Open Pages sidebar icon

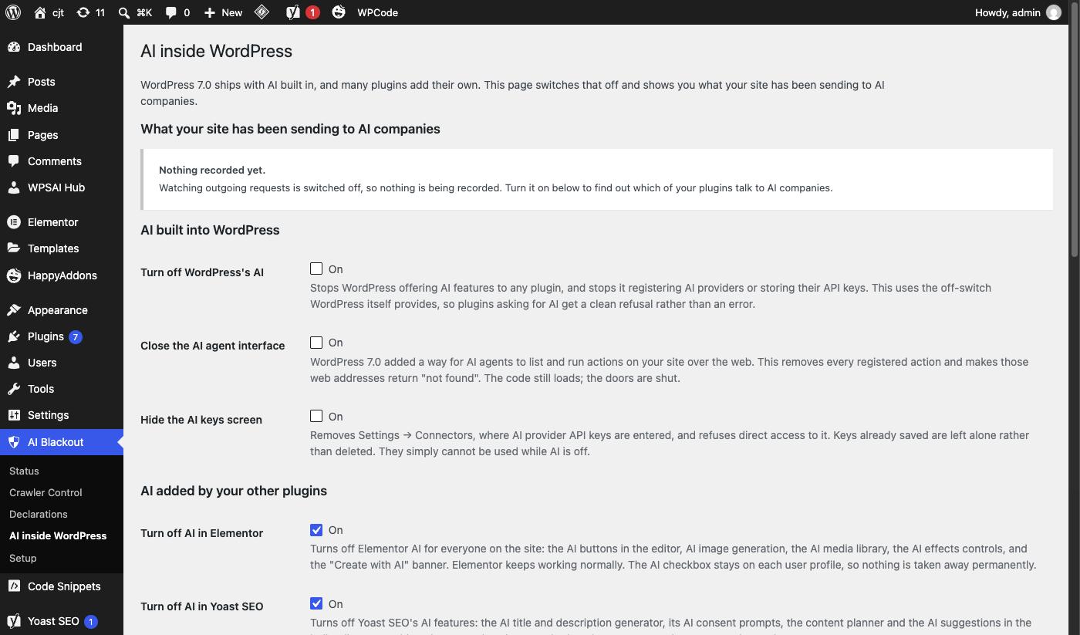(14, 135)
